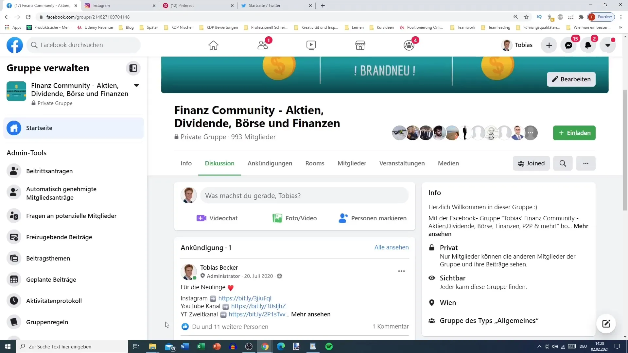628x353 pixels.
Task: Open the notifications bell icon
Action: pos(588,45)
